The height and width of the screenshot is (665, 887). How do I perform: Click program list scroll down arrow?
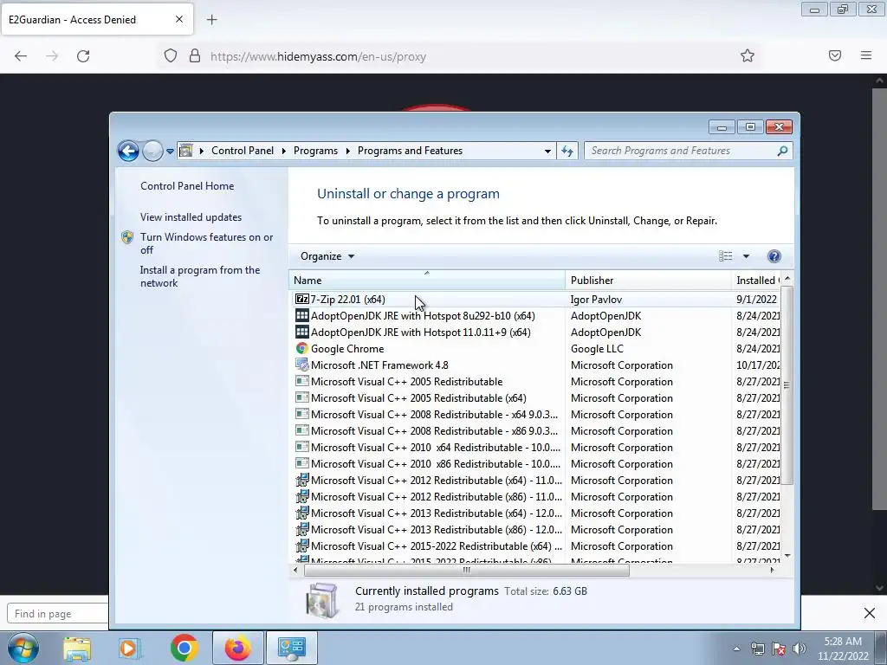point(787,556)
